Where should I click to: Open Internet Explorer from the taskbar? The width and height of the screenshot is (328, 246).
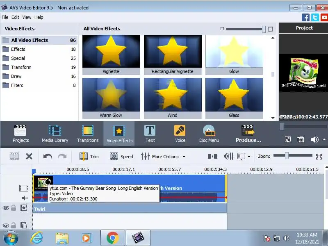coord(36,238)
